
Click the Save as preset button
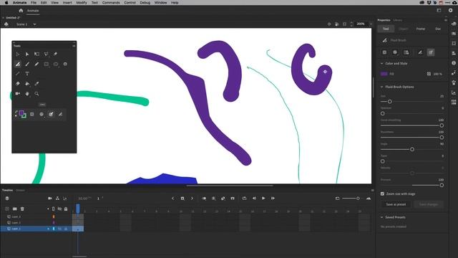396,204
